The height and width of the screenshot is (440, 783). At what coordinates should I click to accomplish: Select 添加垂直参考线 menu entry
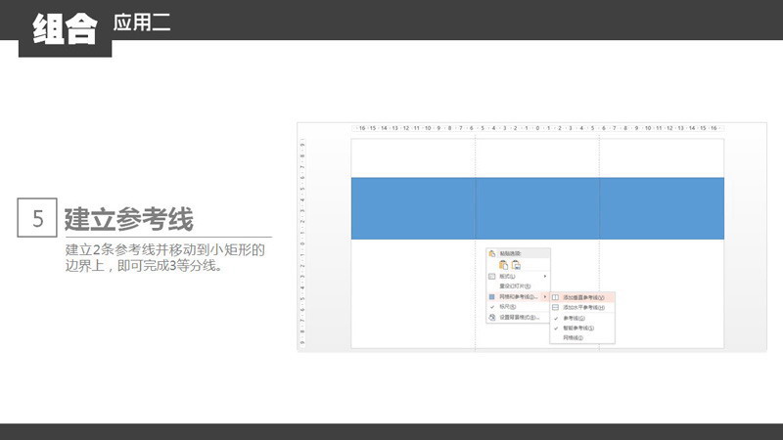coord(583,297)
